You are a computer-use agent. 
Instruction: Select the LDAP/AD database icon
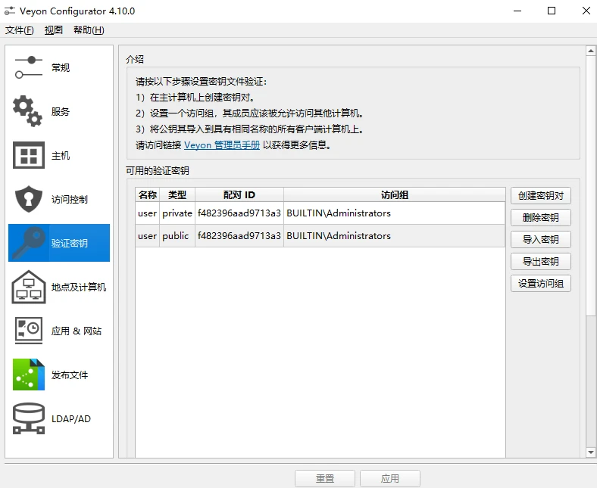click(x=29, y=418)
